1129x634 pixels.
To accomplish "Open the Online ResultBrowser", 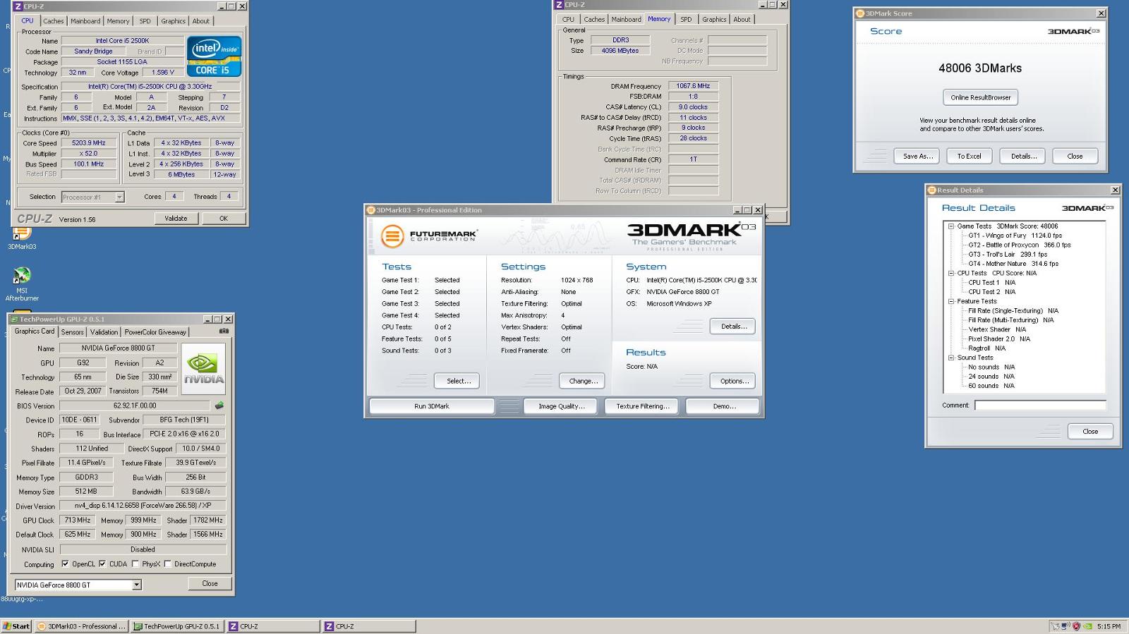I will click(x=980, y=97).
